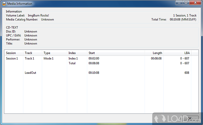Click the Volume Label: caption
203x125 pixels.
tap(15, 15)
